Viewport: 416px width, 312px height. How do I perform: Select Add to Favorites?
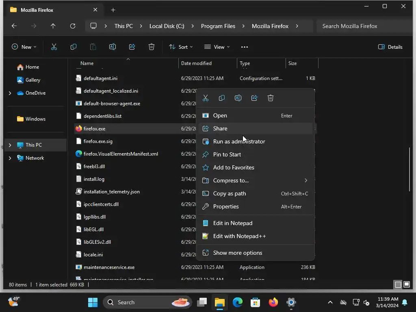coord(255,168)
